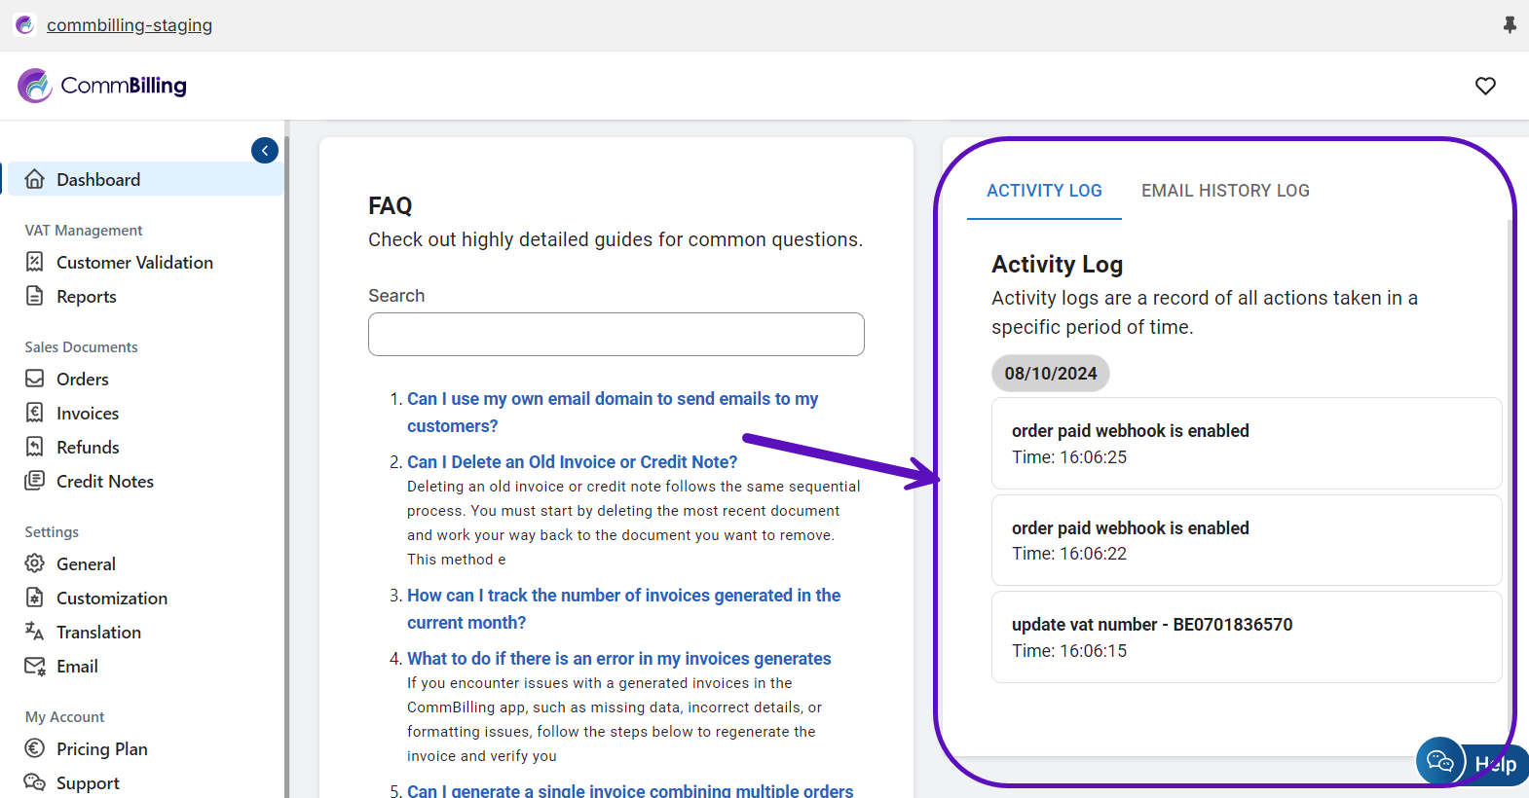The width and height of the screenshot is (1529, 798).
Task: Open the 'Can I Delete an Old Invoice' question
Action: [572, 461]
